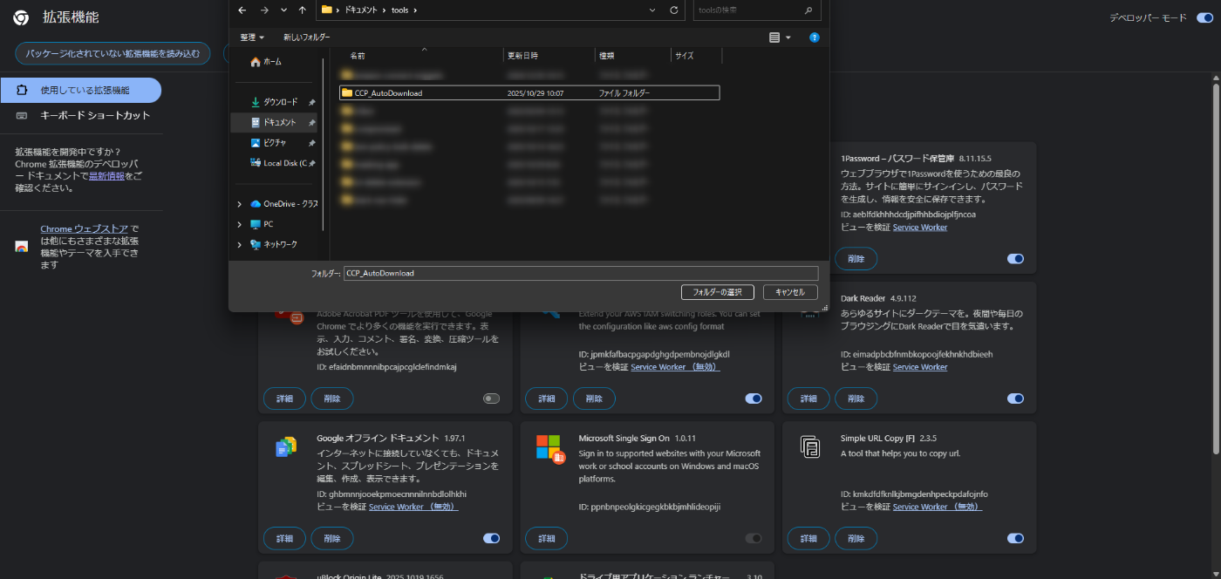
Task: Sort by サイズ column header
Action: point(685,55)
